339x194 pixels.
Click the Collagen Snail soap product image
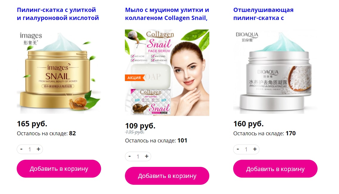tap(167, 73)
